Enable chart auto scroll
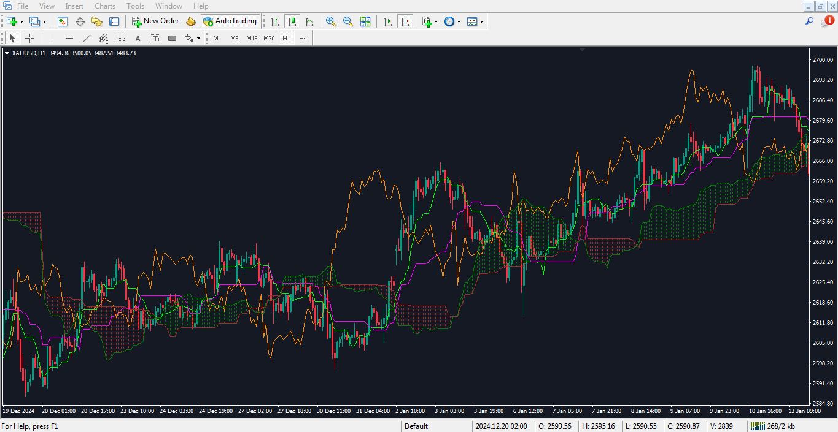Screen dimensions: 838x432 (387, 21)
